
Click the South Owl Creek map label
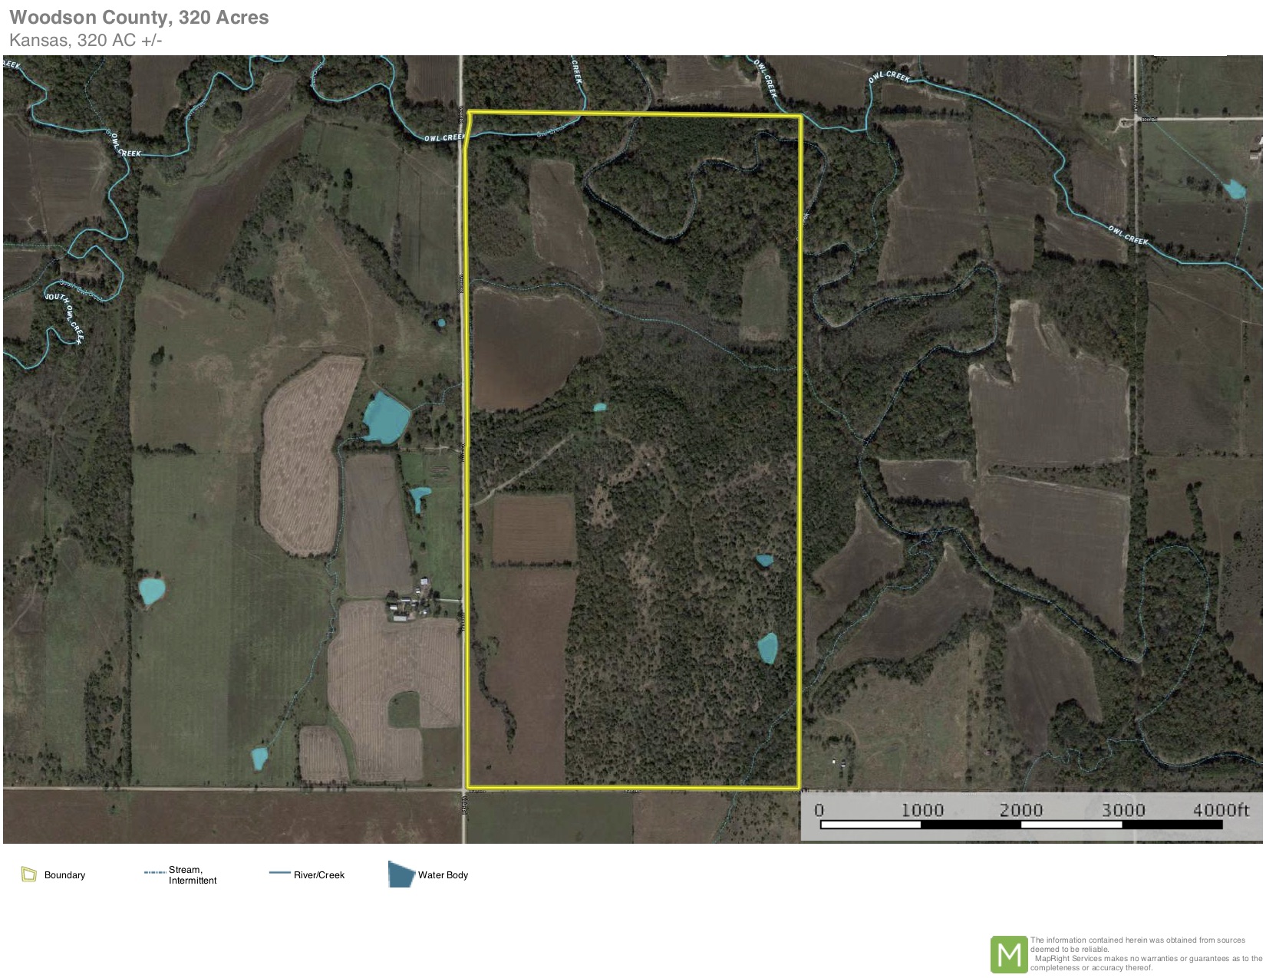click(x=65, y=313)
